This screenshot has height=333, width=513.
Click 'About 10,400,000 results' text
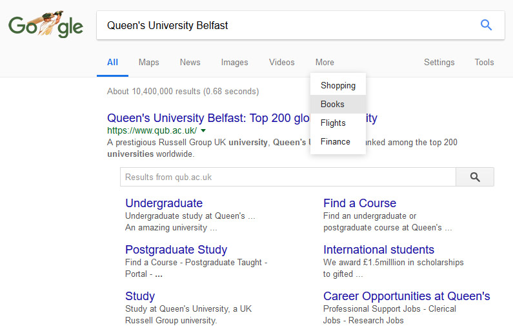(183, 91)
